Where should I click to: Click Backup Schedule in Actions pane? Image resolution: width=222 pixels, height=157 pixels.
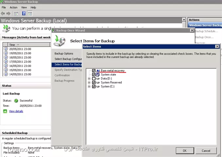pyautogui.click(x=206, y=31)
